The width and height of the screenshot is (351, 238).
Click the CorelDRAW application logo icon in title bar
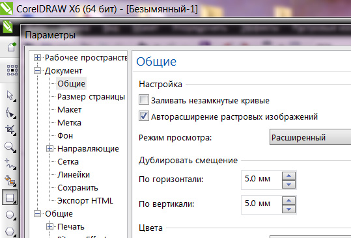[7, 8]
